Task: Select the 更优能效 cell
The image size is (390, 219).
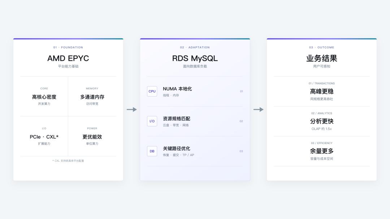Action: [x=92, y=136]
